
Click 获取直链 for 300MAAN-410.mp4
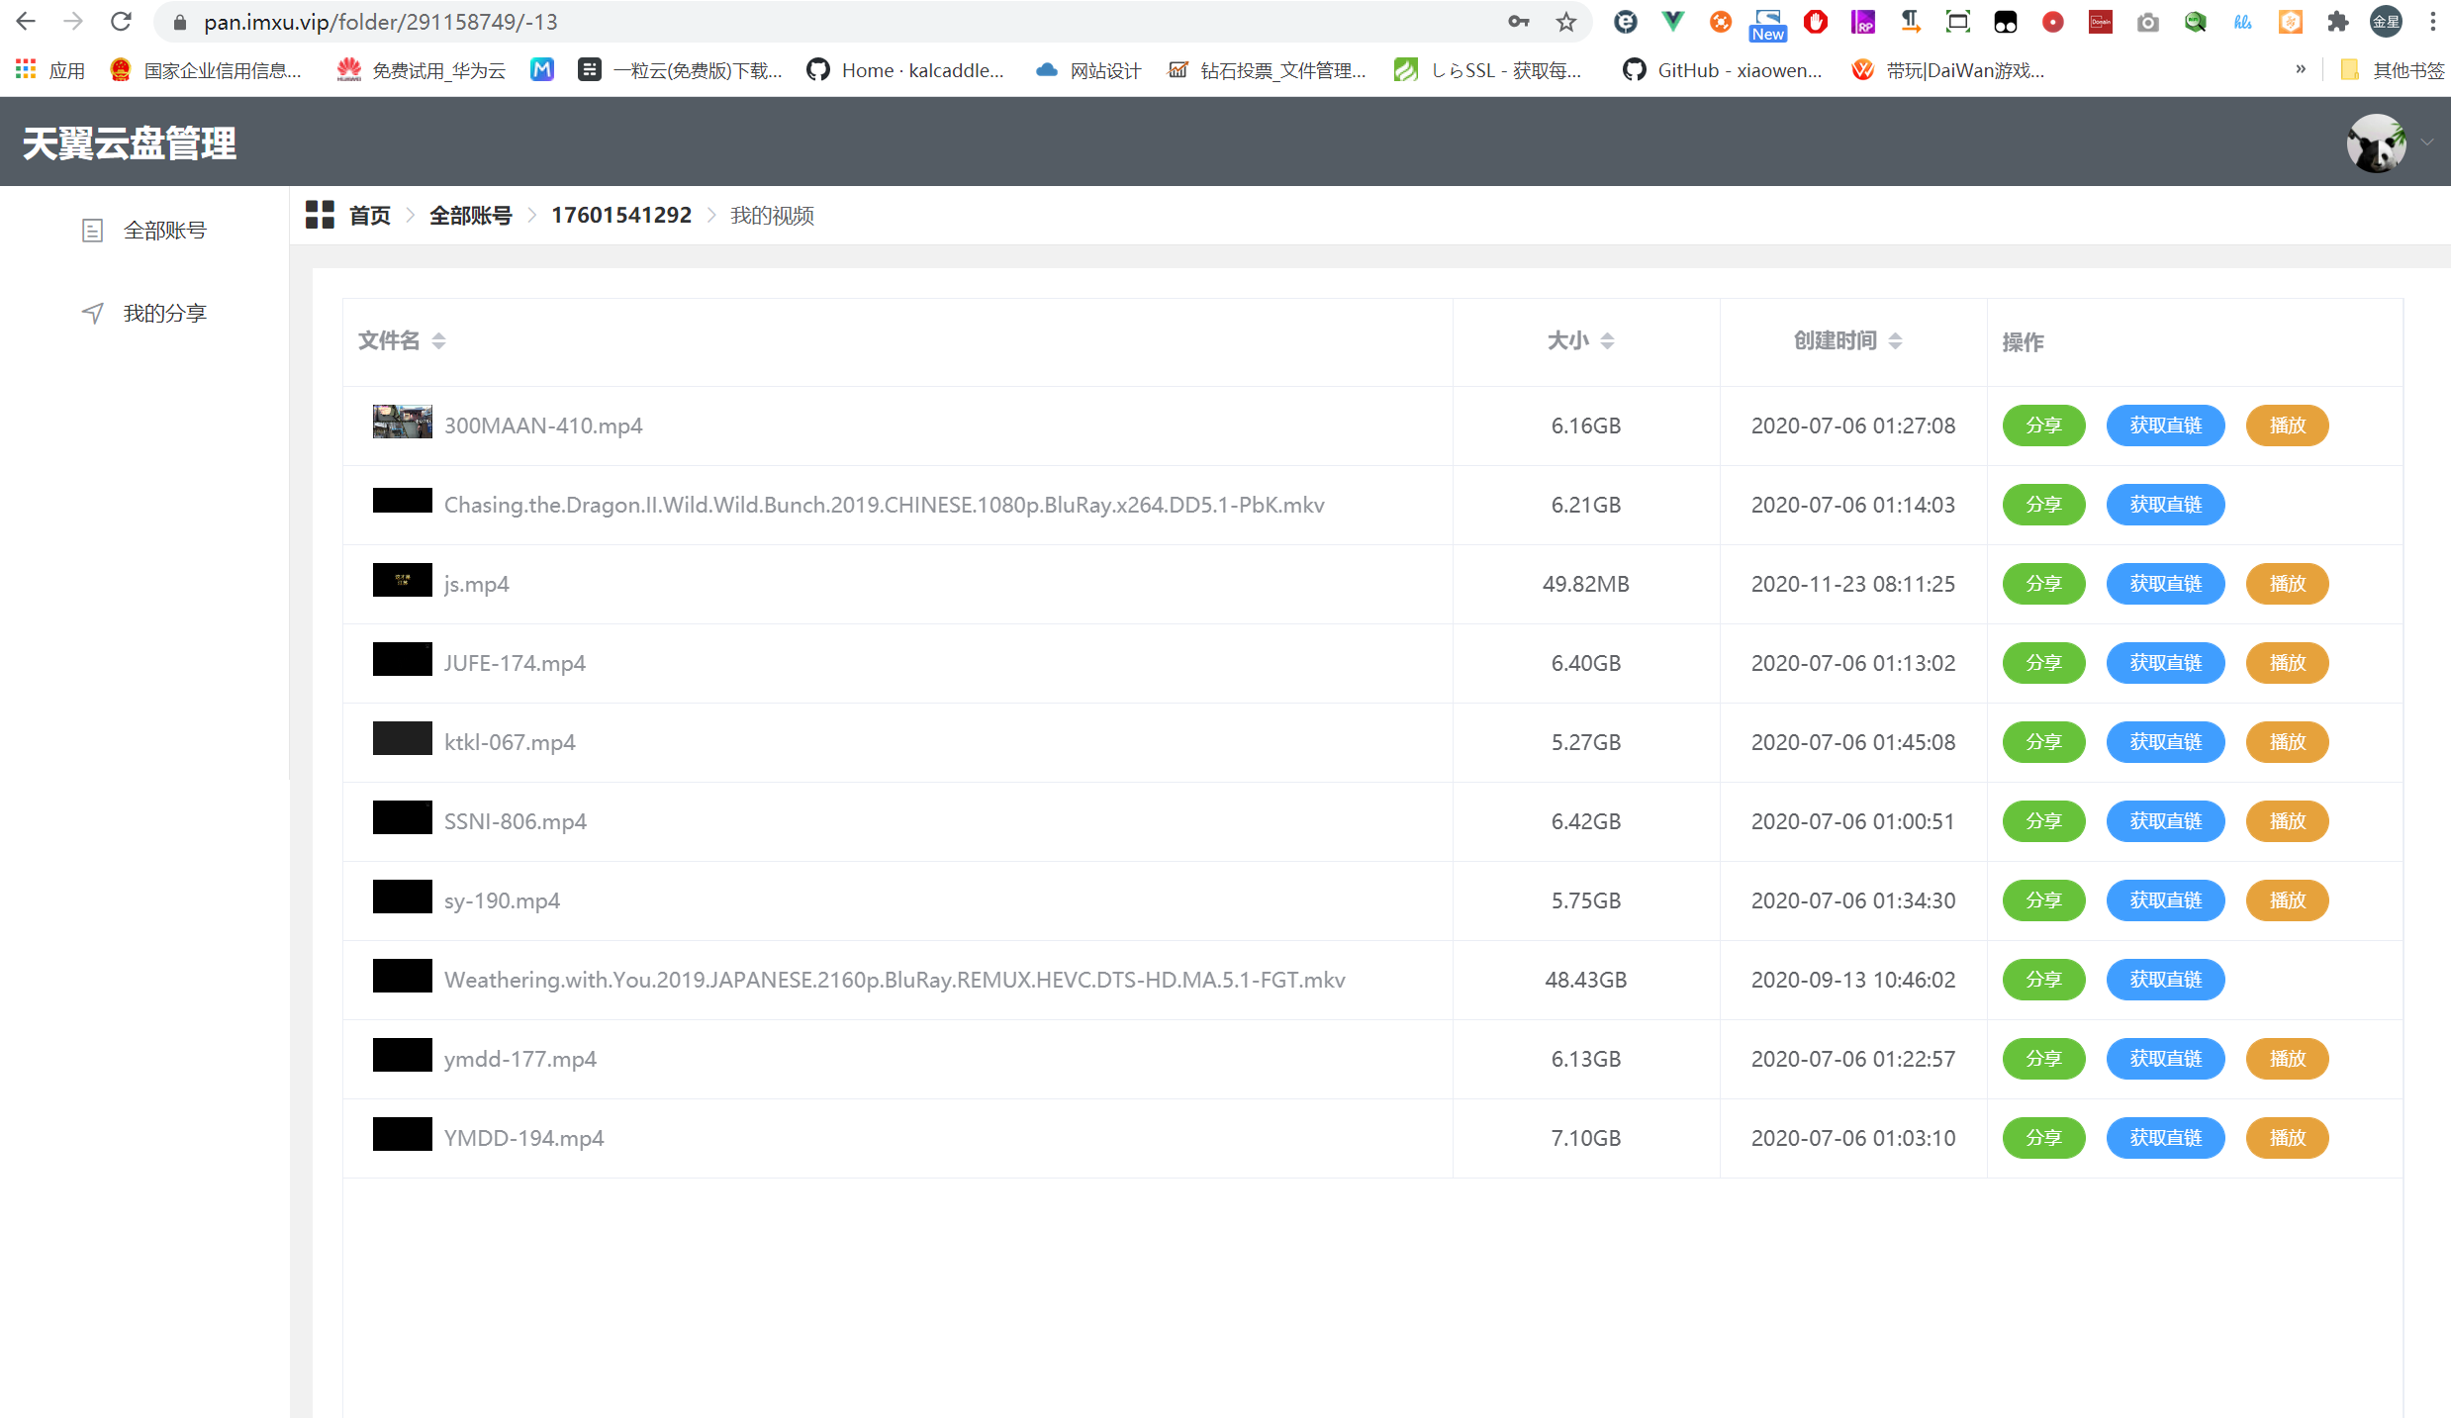pos(2165,425)
